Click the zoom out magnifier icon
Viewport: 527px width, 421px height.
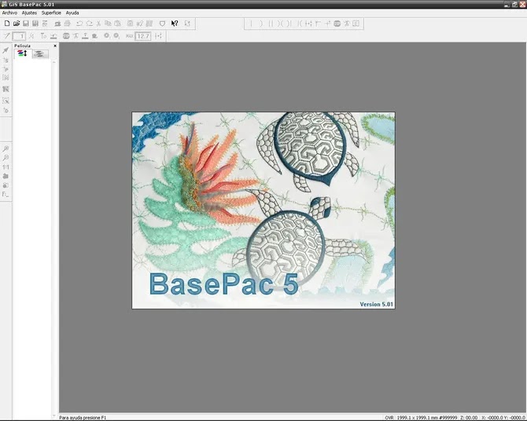(6, 158)
